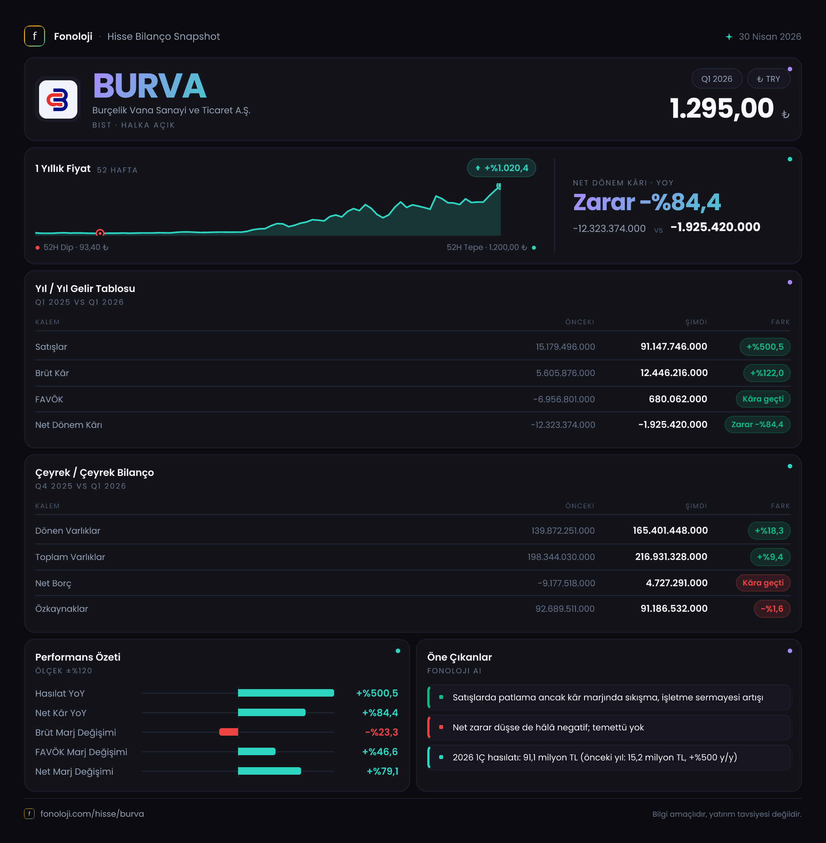
Task: Click the "52H Dip · 93,40" label
Action: [75, 247]
